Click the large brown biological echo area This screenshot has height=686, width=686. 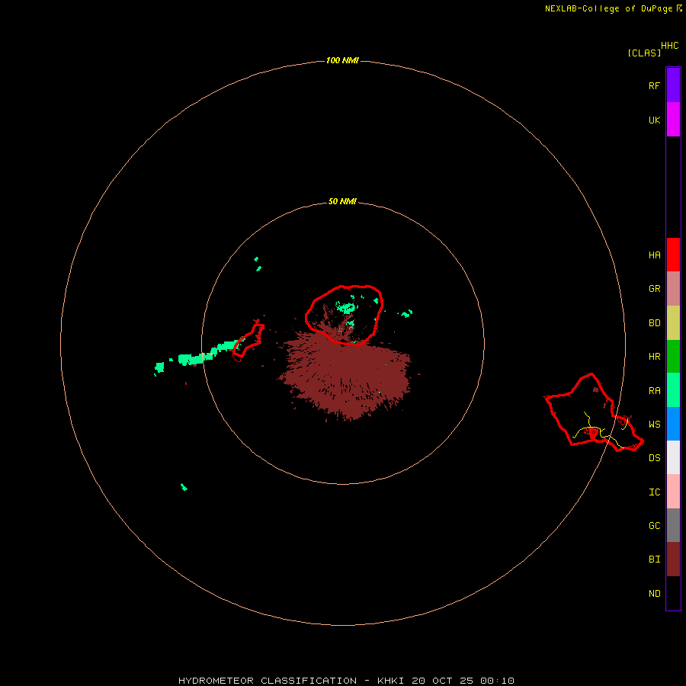point(345,374)
